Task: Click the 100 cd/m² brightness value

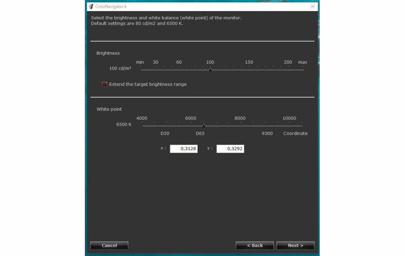Action: [x=120, y=68]
